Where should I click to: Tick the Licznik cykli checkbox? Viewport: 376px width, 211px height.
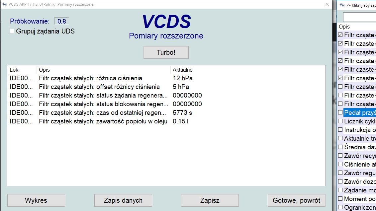(340, 121)
